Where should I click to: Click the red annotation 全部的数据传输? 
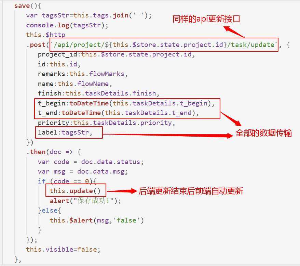point(263,133)
